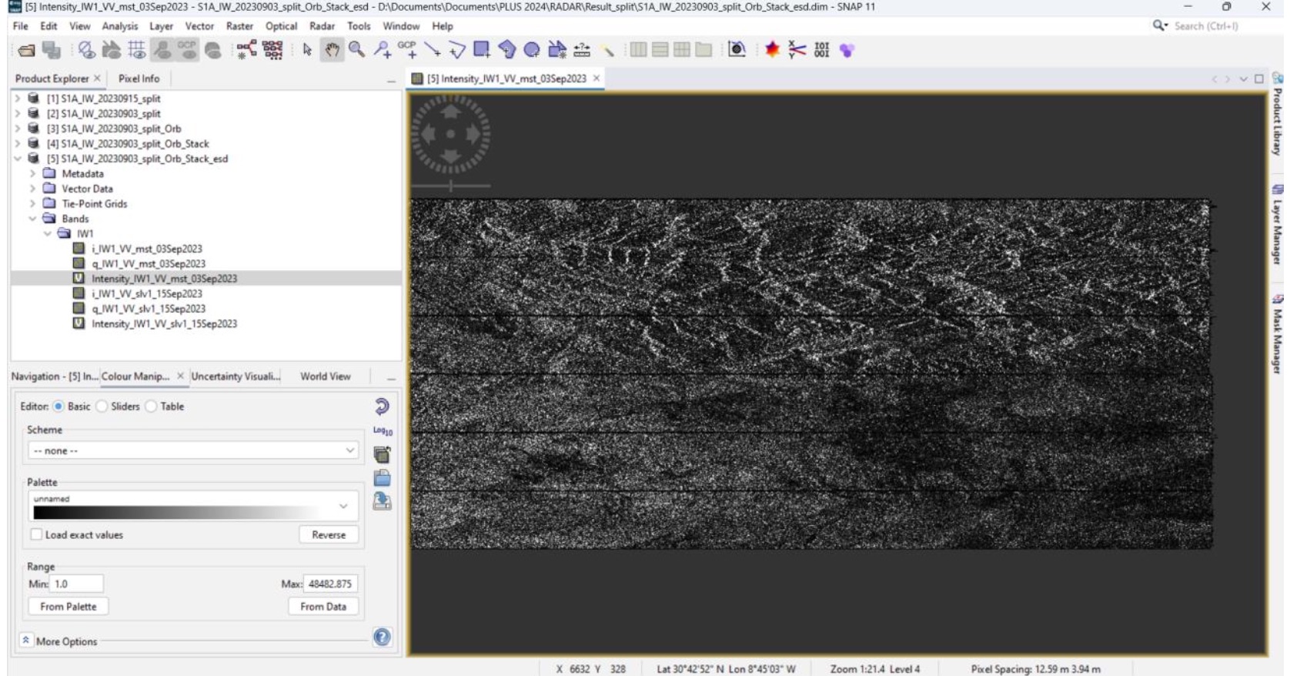Select the Basic editor radio button
Viewport: 1290px width, 676px height.
[x=58, y=407]
